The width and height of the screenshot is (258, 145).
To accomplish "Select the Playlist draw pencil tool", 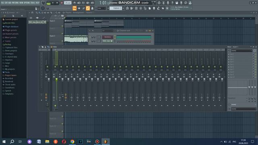I will [37, 12].
